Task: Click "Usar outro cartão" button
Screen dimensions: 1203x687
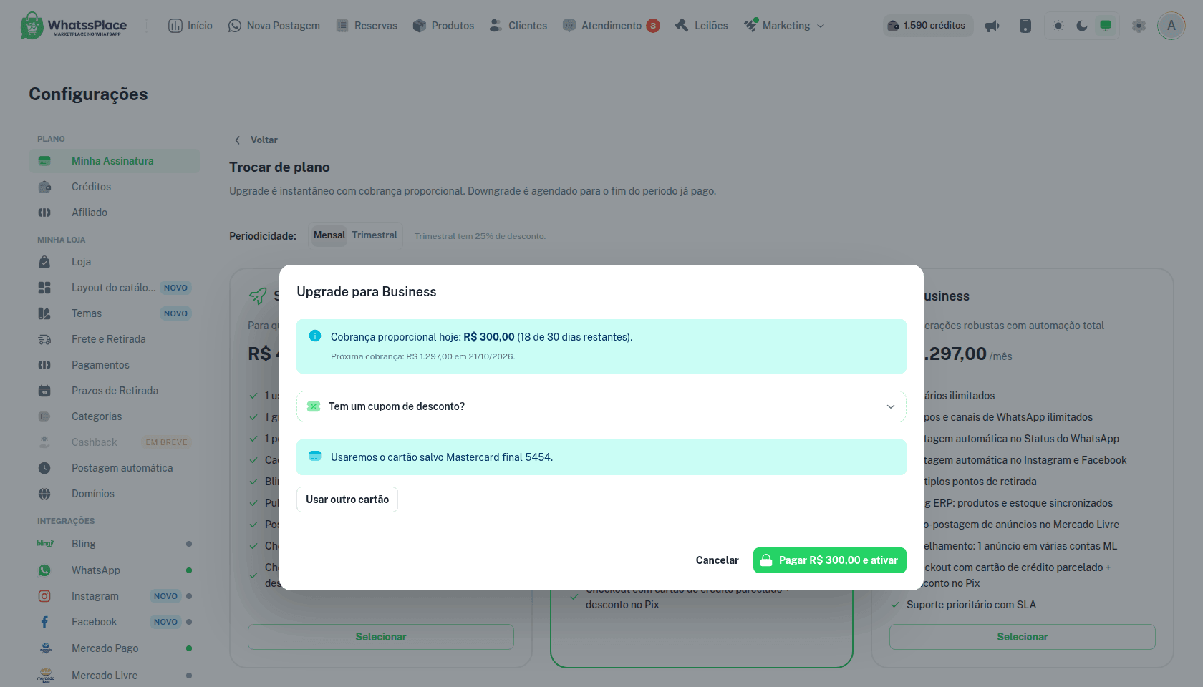Action: pyautogui.click(x=347, y=500)
